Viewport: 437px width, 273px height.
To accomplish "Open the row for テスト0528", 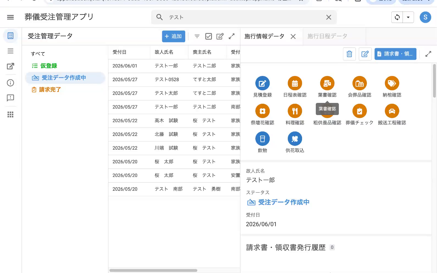I will tap(174, 80).
